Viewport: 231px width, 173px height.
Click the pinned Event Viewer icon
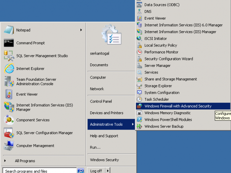click(x=9, y=94)
